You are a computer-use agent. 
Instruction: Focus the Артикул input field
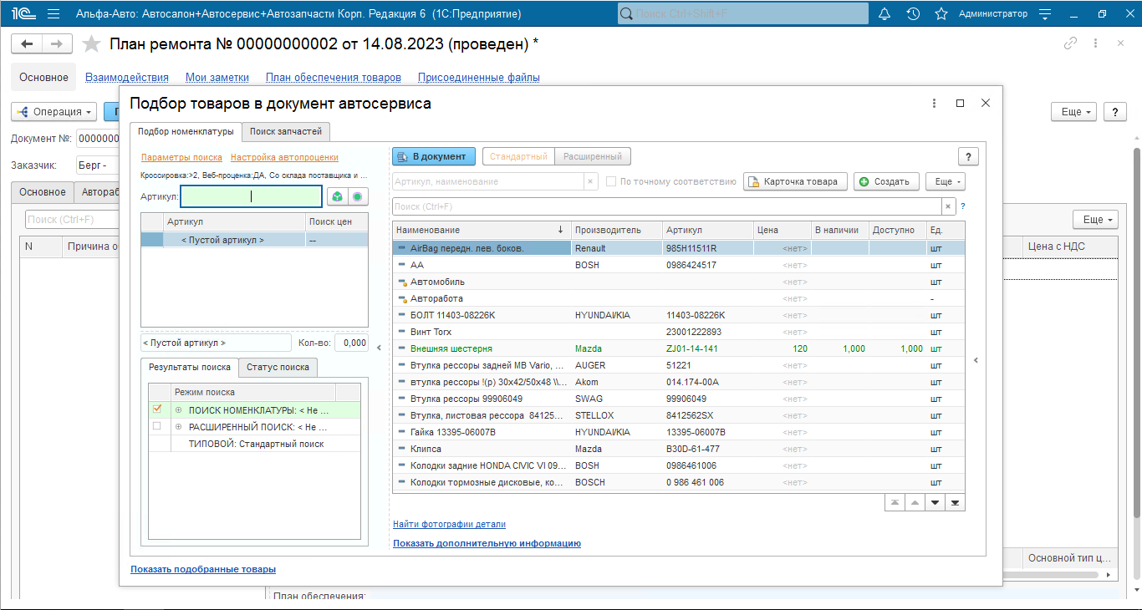tap(252, 197)
